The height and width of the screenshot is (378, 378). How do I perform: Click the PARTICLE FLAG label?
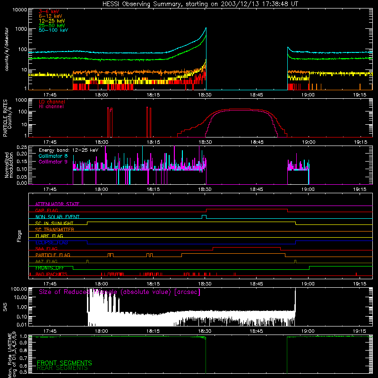pyautogui.click(x=52, y=255)
